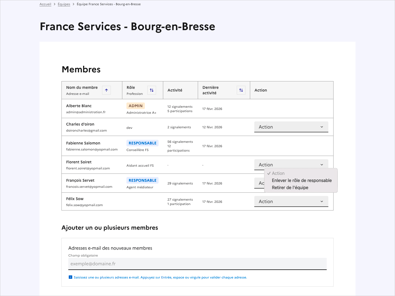Click the RESPONSABLE badge for Fabienne Salomon
Image resolution: width=395 pixels, height=296 pixels.
[142, 143]
